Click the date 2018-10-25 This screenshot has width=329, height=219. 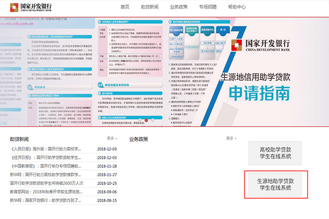[x=107, y=183]
